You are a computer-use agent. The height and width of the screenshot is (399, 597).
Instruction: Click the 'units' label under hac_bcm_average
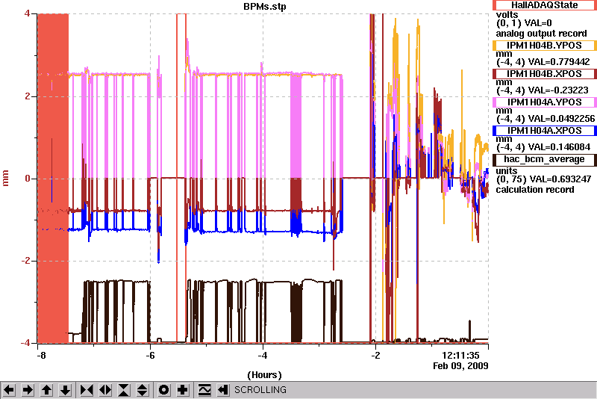click(507, 170)
